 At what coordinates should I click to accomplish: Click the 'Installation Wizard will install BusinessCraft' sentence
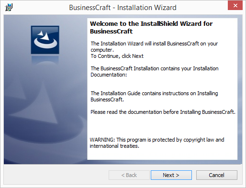(x=154, y=46)
